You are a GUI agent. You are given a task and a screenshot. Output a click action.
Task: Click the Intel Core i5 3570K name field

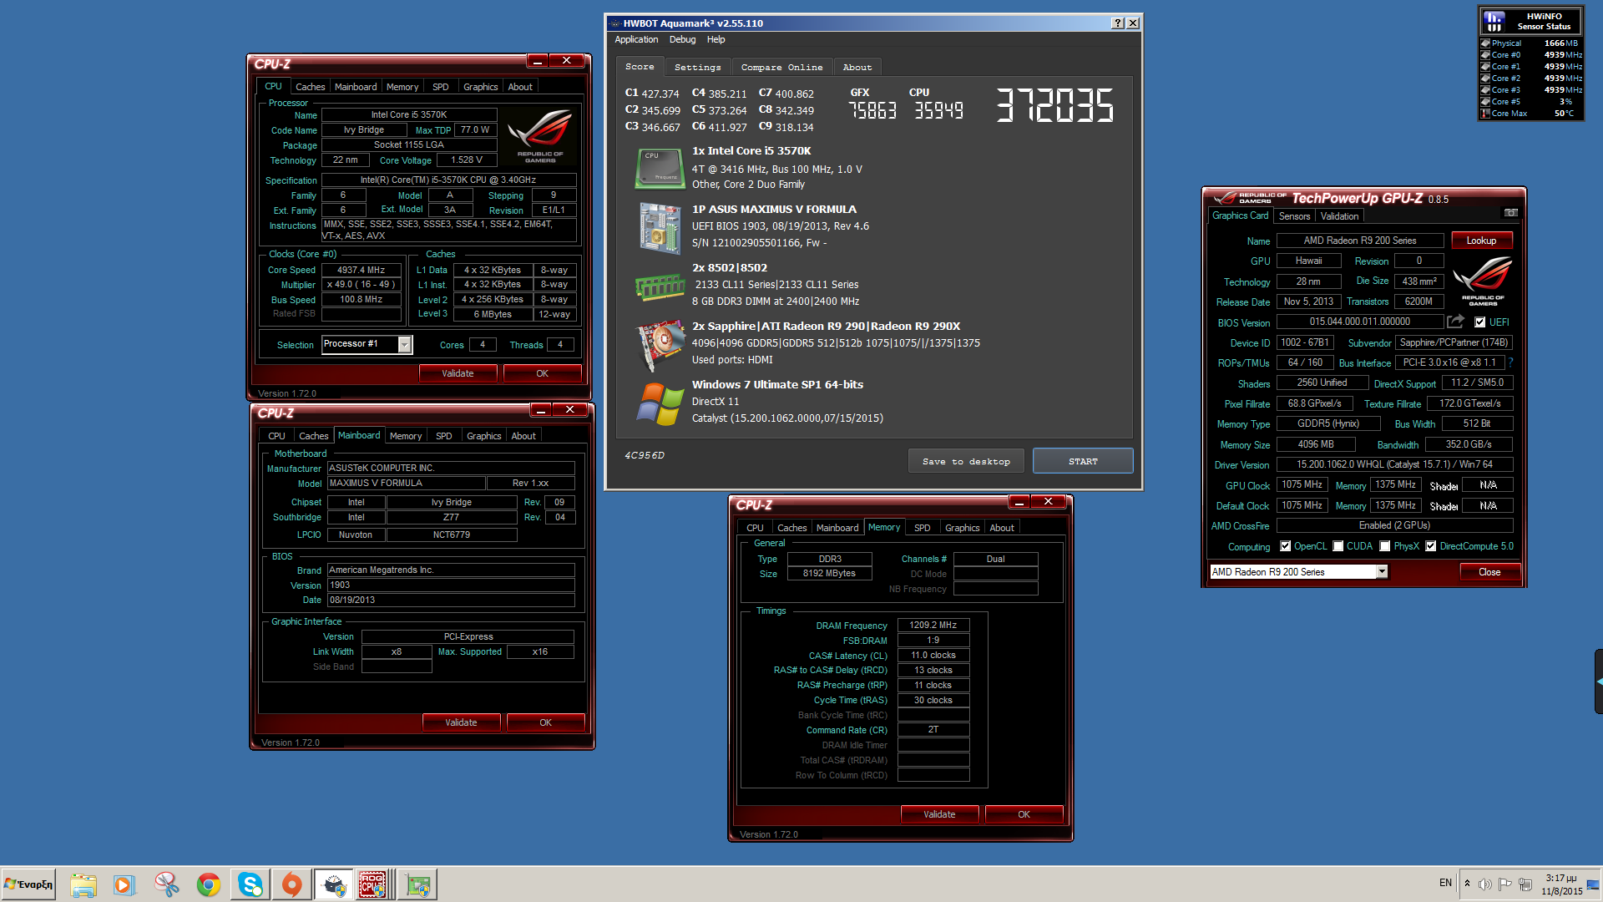[x=409, y=115]
